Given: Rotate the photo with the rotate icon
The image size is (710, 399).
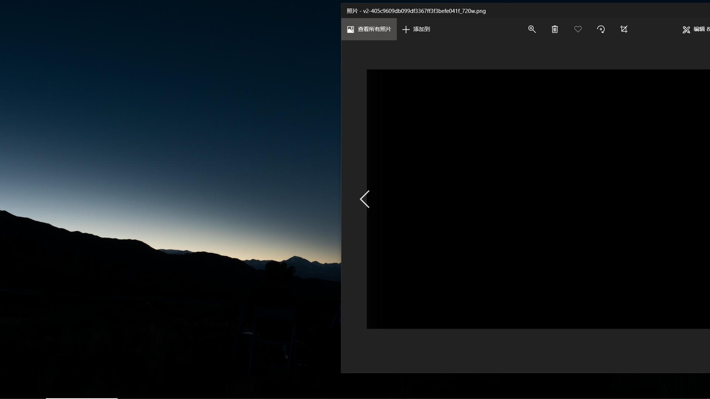Looking at the screenshot, I should [x=601, y=29].
